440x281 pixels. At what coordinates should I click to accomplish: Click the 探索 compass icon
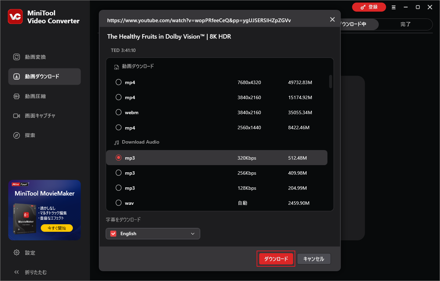(x=16, y=135)
